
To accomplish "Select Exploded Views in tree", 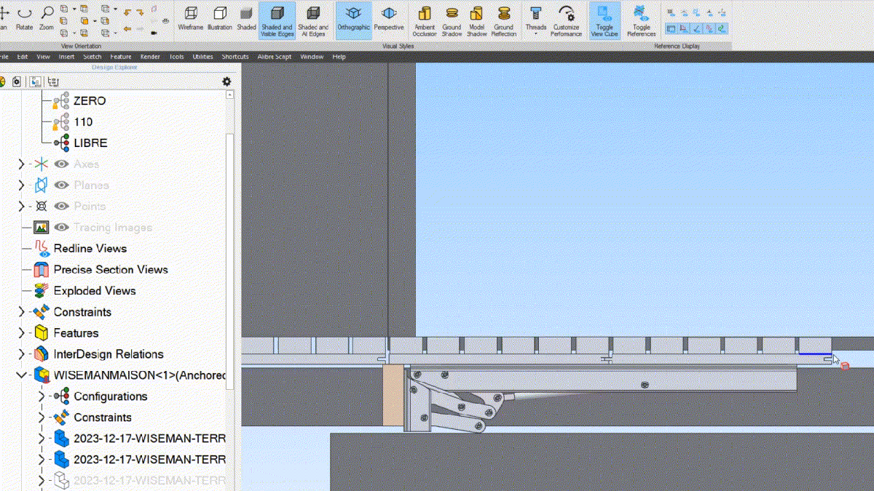I will pyautogui.click(x=95, y=291).
